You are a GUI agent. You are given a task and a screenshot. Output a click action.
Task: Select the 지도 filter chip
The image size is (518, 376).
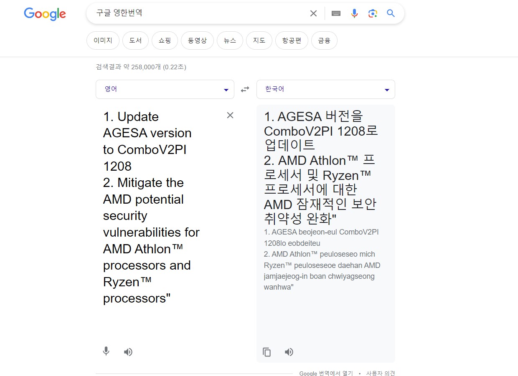click(x=259, y=40)
